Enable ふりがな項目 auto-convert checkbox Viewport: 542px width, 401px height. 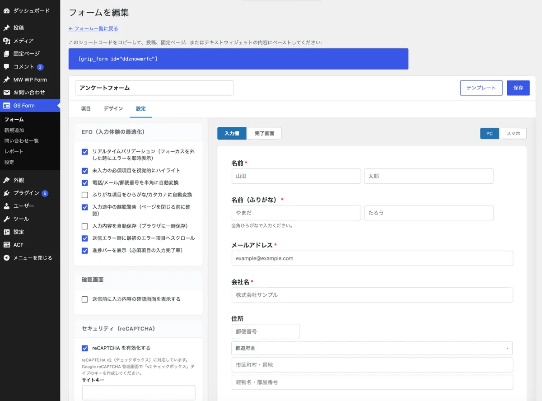pos(84,195)
